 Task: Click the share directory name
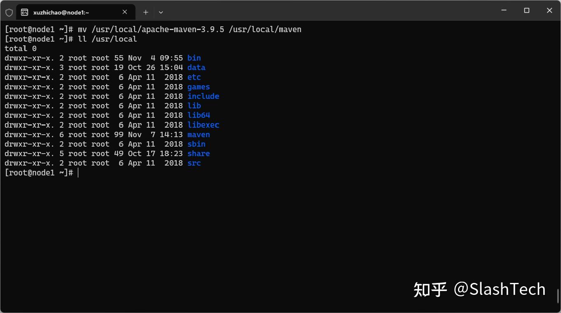coord(199,153)
